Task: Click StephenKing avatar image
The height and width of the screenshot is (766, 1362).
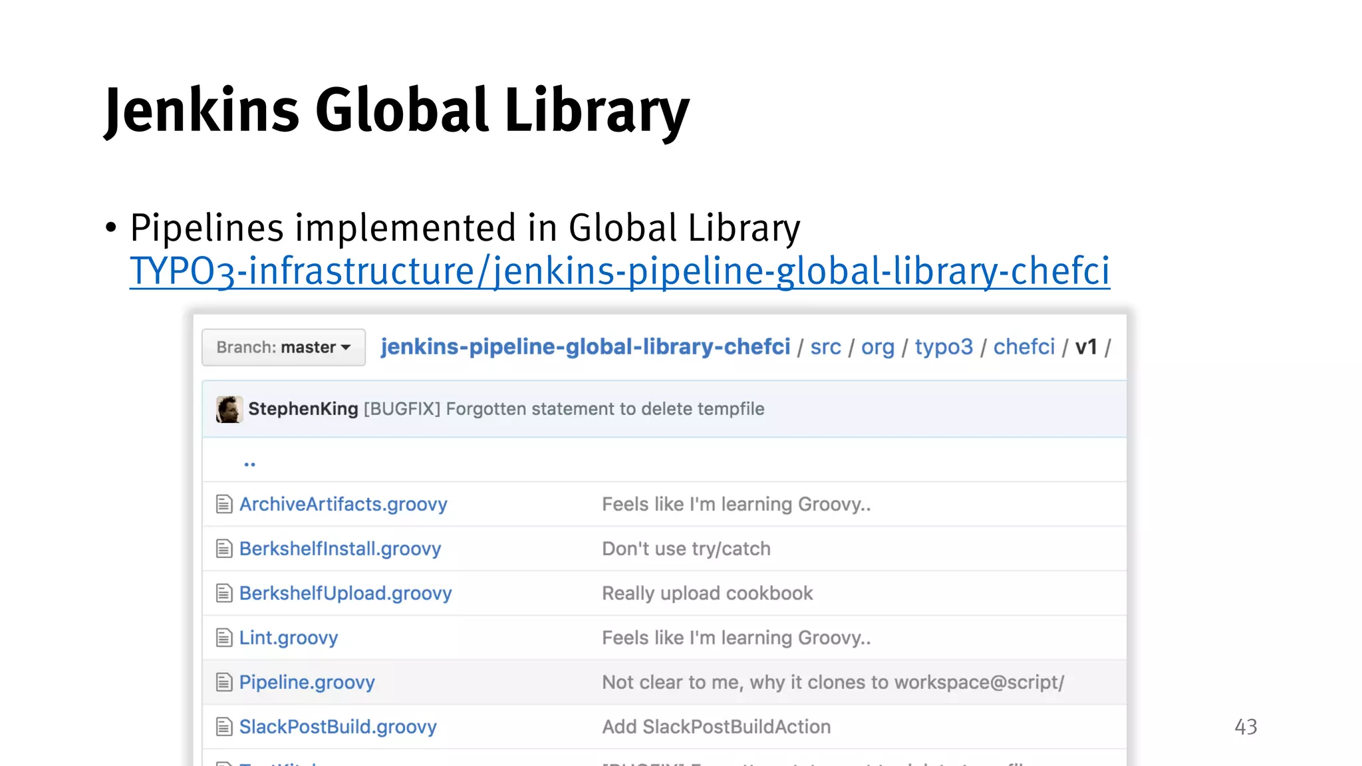Action: tap(229, 409)
